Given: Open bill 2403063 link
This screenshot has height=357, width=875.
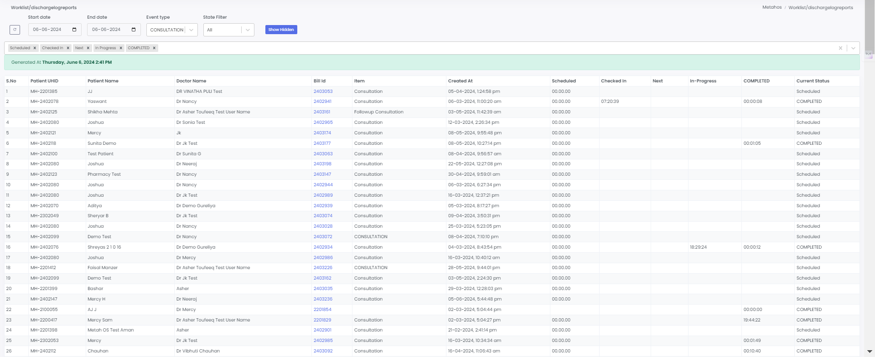Looking at the screenshot, I should coord(323,153).
